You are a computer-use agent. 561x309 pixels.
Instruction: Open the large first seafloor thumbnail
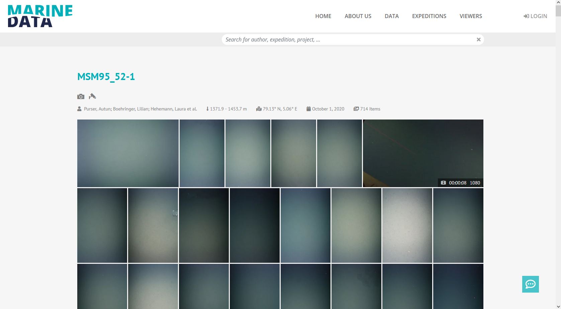tap(128, 153)
